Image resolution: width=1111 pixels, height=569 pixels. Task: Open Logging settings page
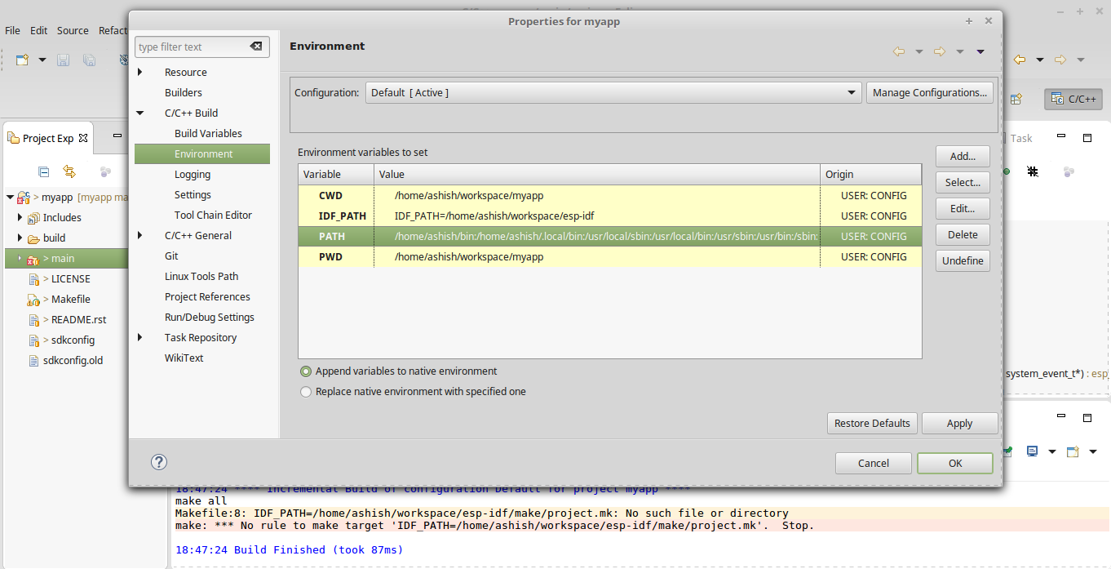(193, 174)
